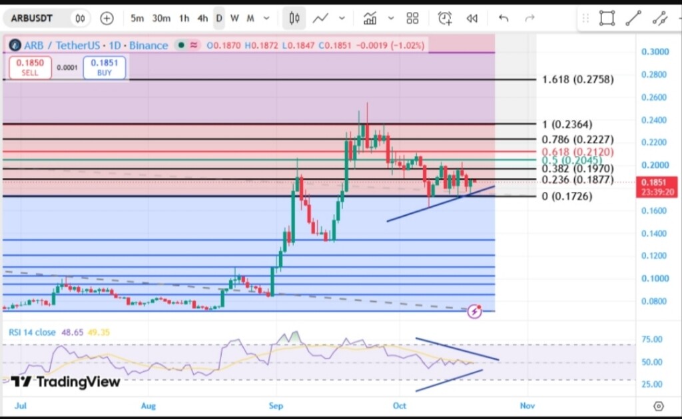Image resolution: width=682 pixels, height=419 pixels.
Task: Open the Indicators chart icon
Action: point(370,18)
